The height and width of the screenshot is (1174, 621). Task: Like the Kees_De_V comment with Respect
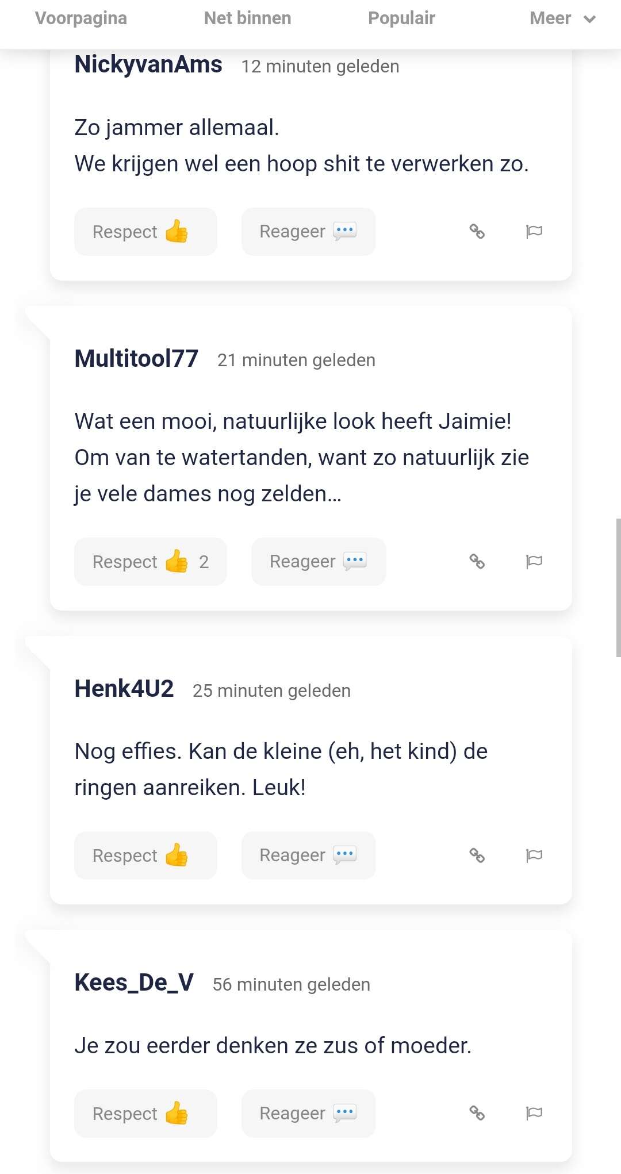[x=145, y=1114]
